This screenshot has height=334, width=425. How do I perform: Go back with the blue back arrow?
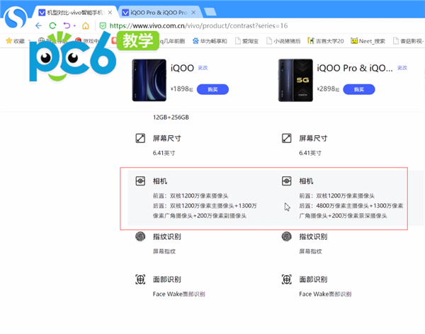(x=38, y=25)
